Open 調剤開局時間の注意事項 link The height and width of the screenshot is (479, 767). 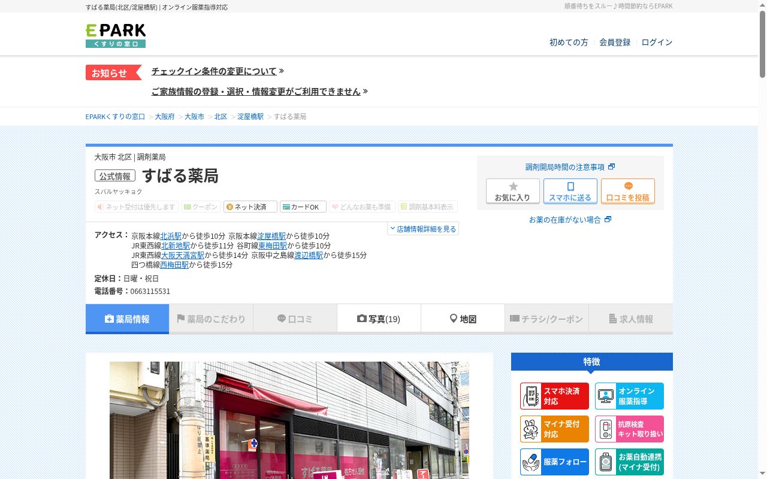click(565, 167)
